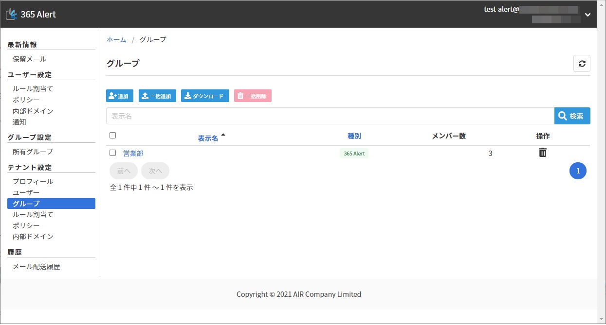Image resolution: width=606 pixels, height=325 pixels.
Task: Click the 表示名 search input field
Action: click(x=330, y=116)
